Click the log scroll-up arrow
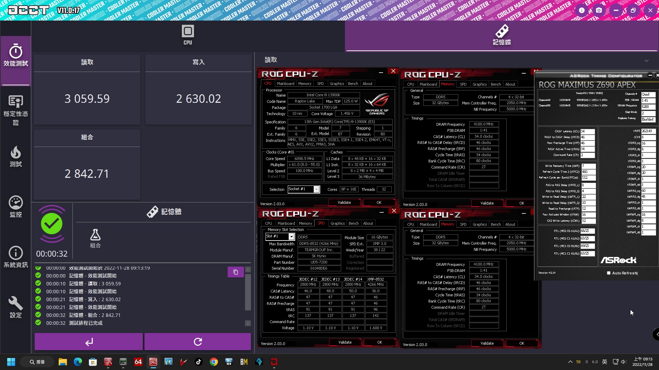 coord(248,270)
